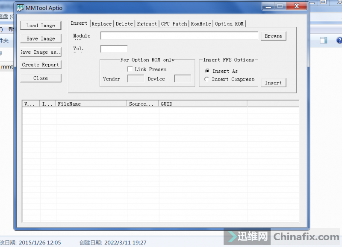Select the Insert Compressed radio option
Image resolution: width=342 pixels, height=247 pixels.
206,79
